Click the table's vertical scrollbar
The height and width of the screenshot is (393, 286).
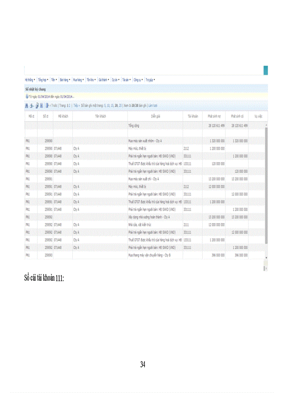tap(266, 184)
